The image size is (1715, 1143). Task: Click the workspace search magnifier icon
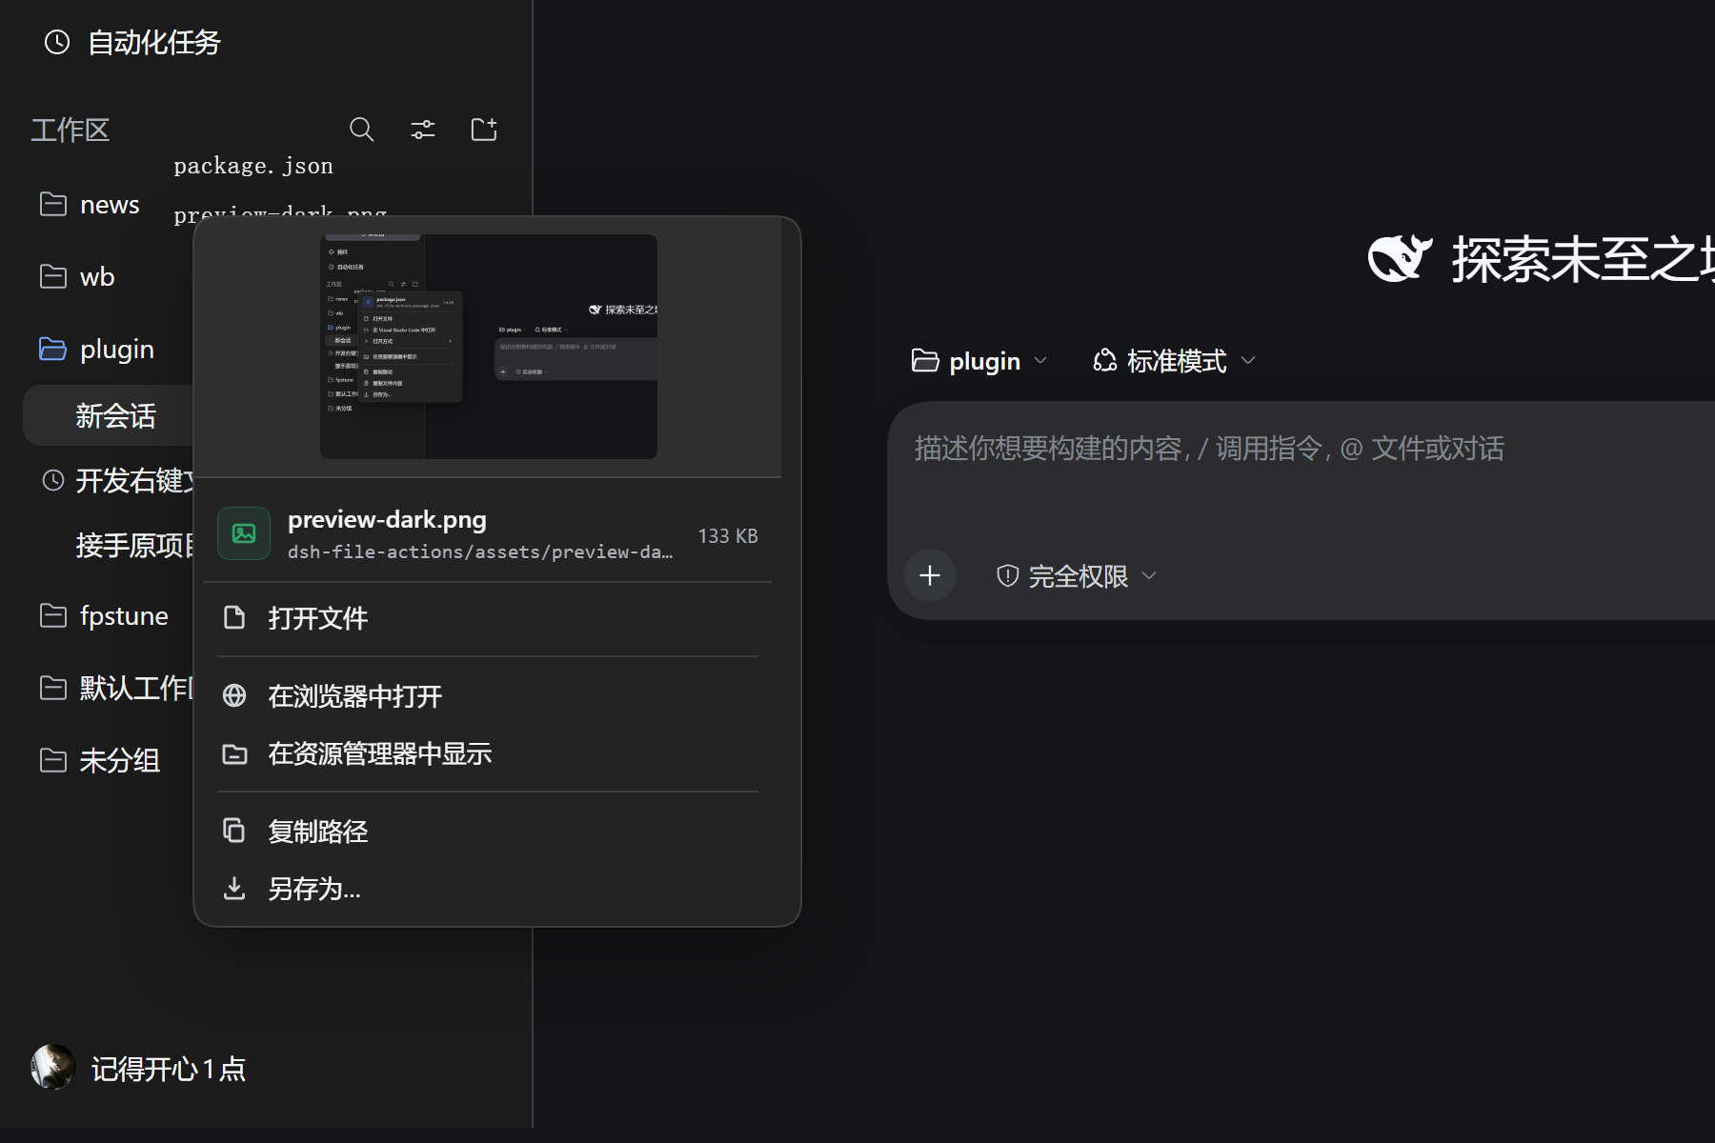[x=361, y=130]
